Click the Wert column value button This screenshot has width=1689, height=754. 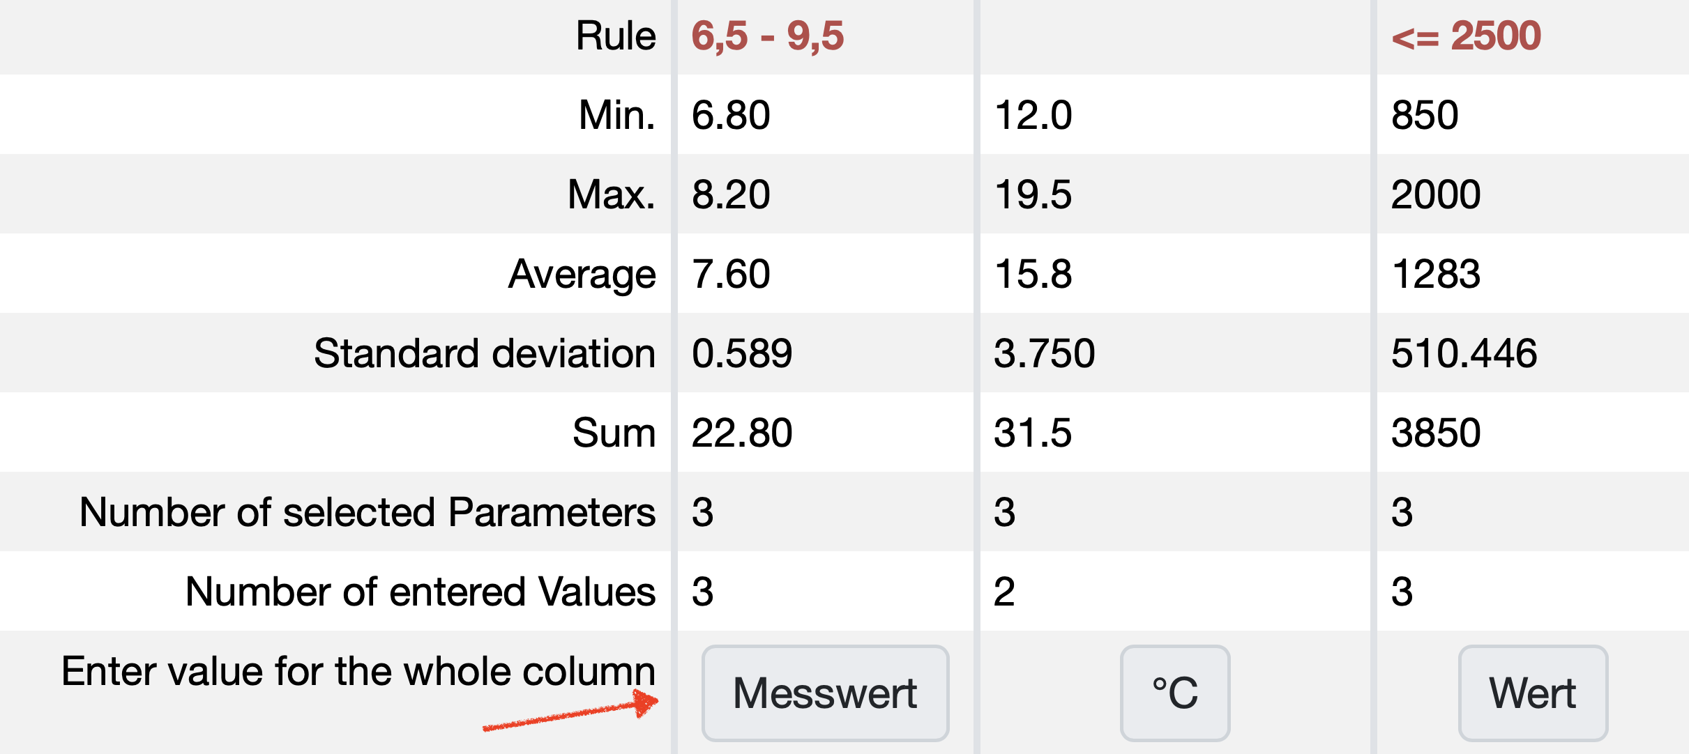pyautogui.click(x=1533, y=693)
